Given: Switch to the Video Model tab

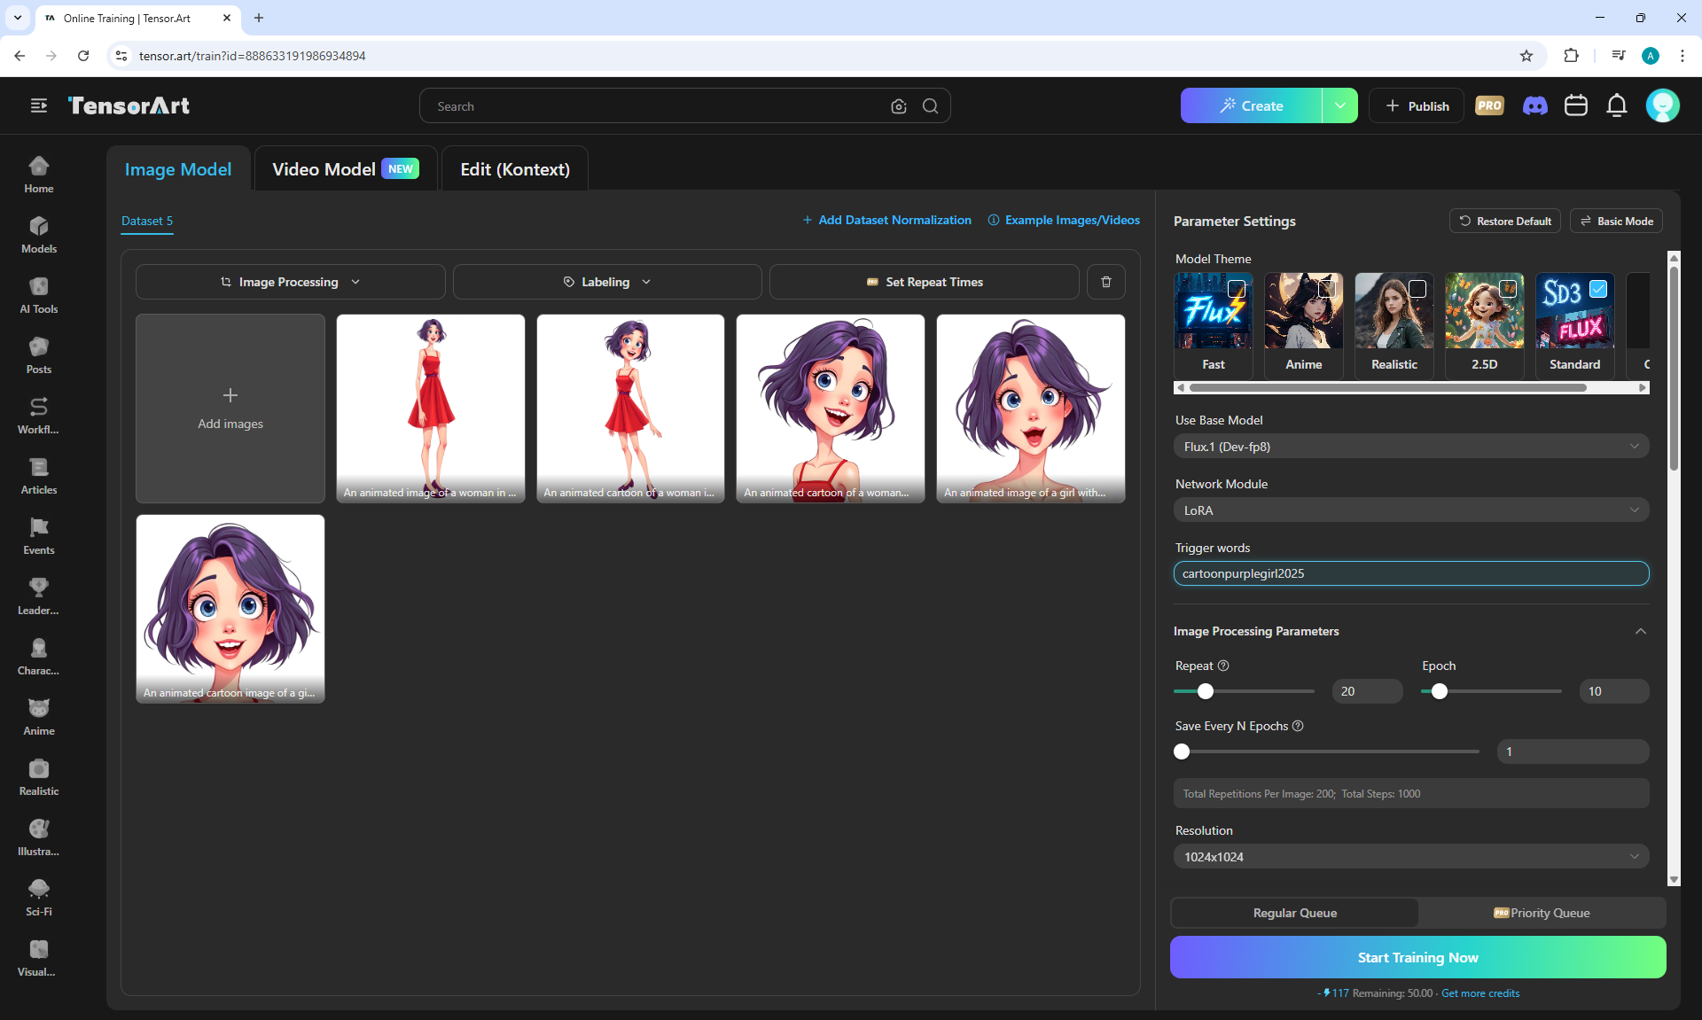Looking at the screenshot, I should click(344, 169).
